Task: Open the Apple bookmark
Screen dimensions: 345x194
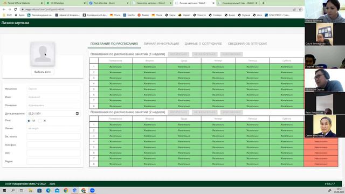Action: pyautogui.click(x=19, y=15)
